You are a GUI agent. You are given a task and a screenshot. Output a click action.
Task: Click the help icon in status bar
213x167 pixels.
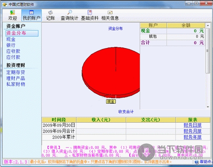tap(197, 162)
